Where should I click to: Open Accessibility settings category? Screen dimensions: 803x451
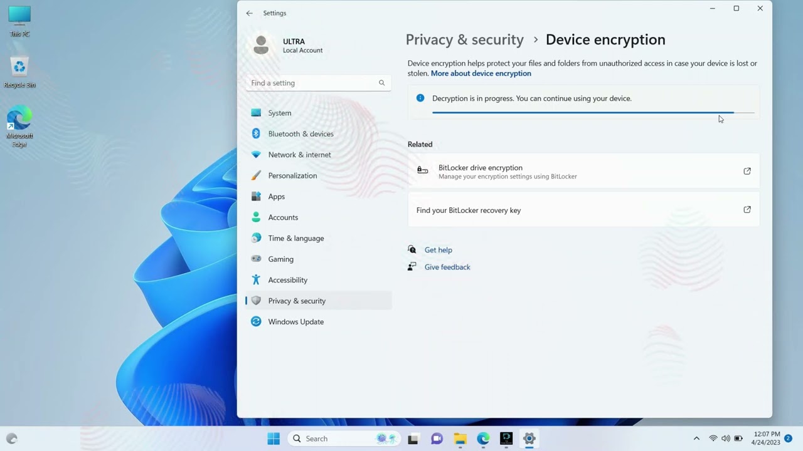point(318,280)
